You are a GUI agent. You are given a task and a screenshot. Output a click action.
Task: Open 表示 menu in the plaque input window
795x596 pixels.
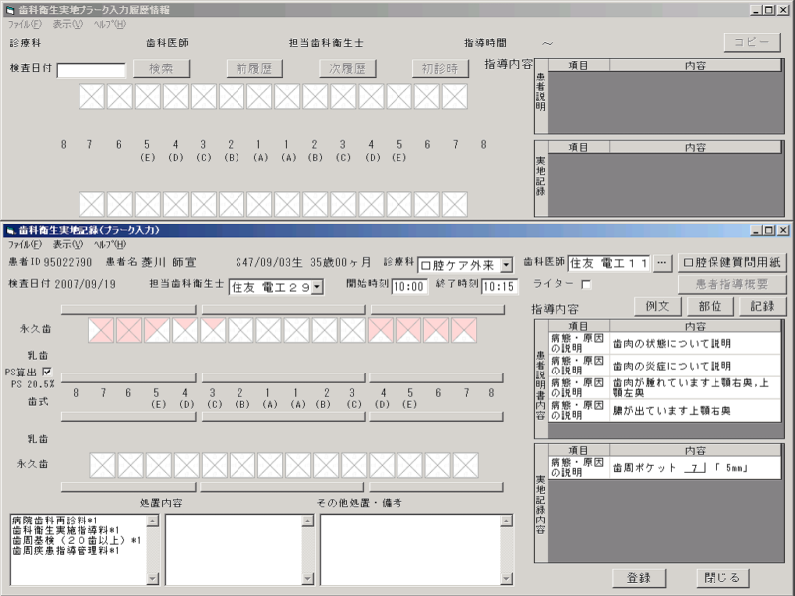pyautogui.click(x=67, y=244)
